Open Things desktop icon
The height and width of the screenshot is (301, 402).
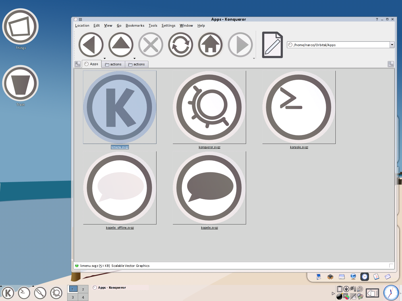point(20,26)
